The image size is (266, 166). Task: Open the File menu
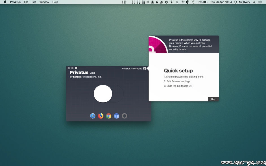(26, 2)
